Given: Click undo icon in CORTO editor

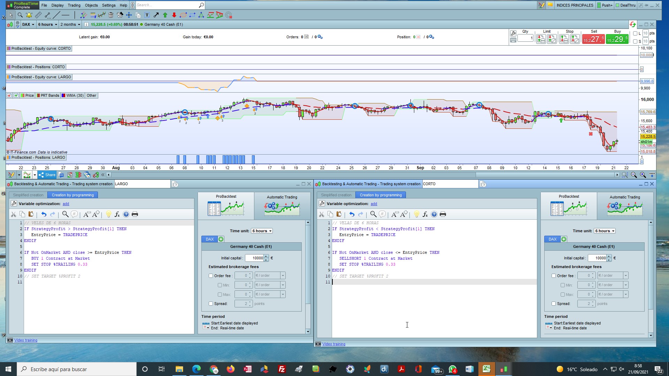Looking at the screenshot, I should coord(352,214).
